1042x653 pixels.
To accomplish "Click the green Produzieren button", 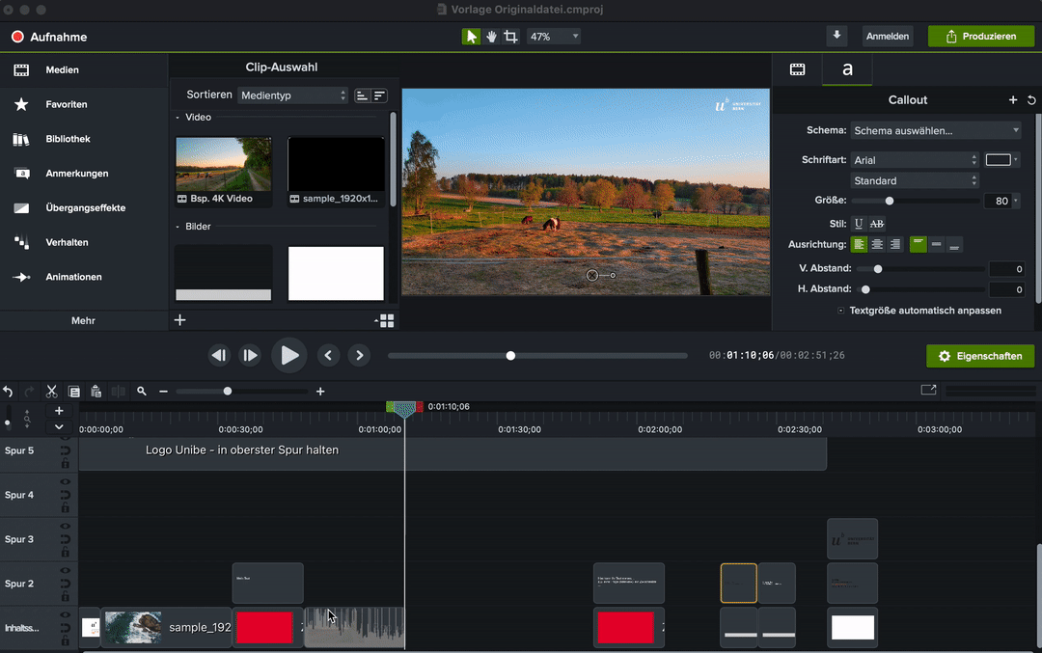I will [x=980, y=37].
